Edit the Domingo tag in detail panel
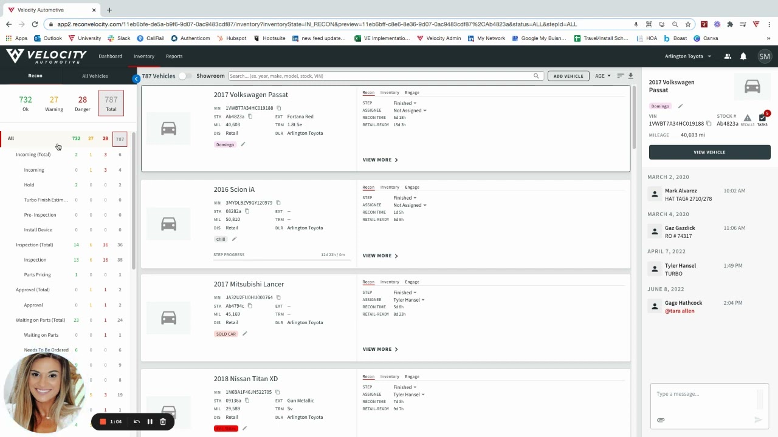The image size is (778, 437). (681, 106)
